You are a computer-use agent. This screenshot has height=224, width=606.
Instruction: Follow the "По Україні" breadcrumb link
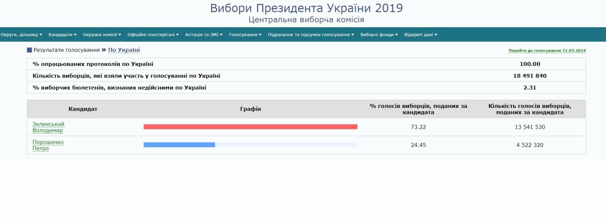point(124,50)
